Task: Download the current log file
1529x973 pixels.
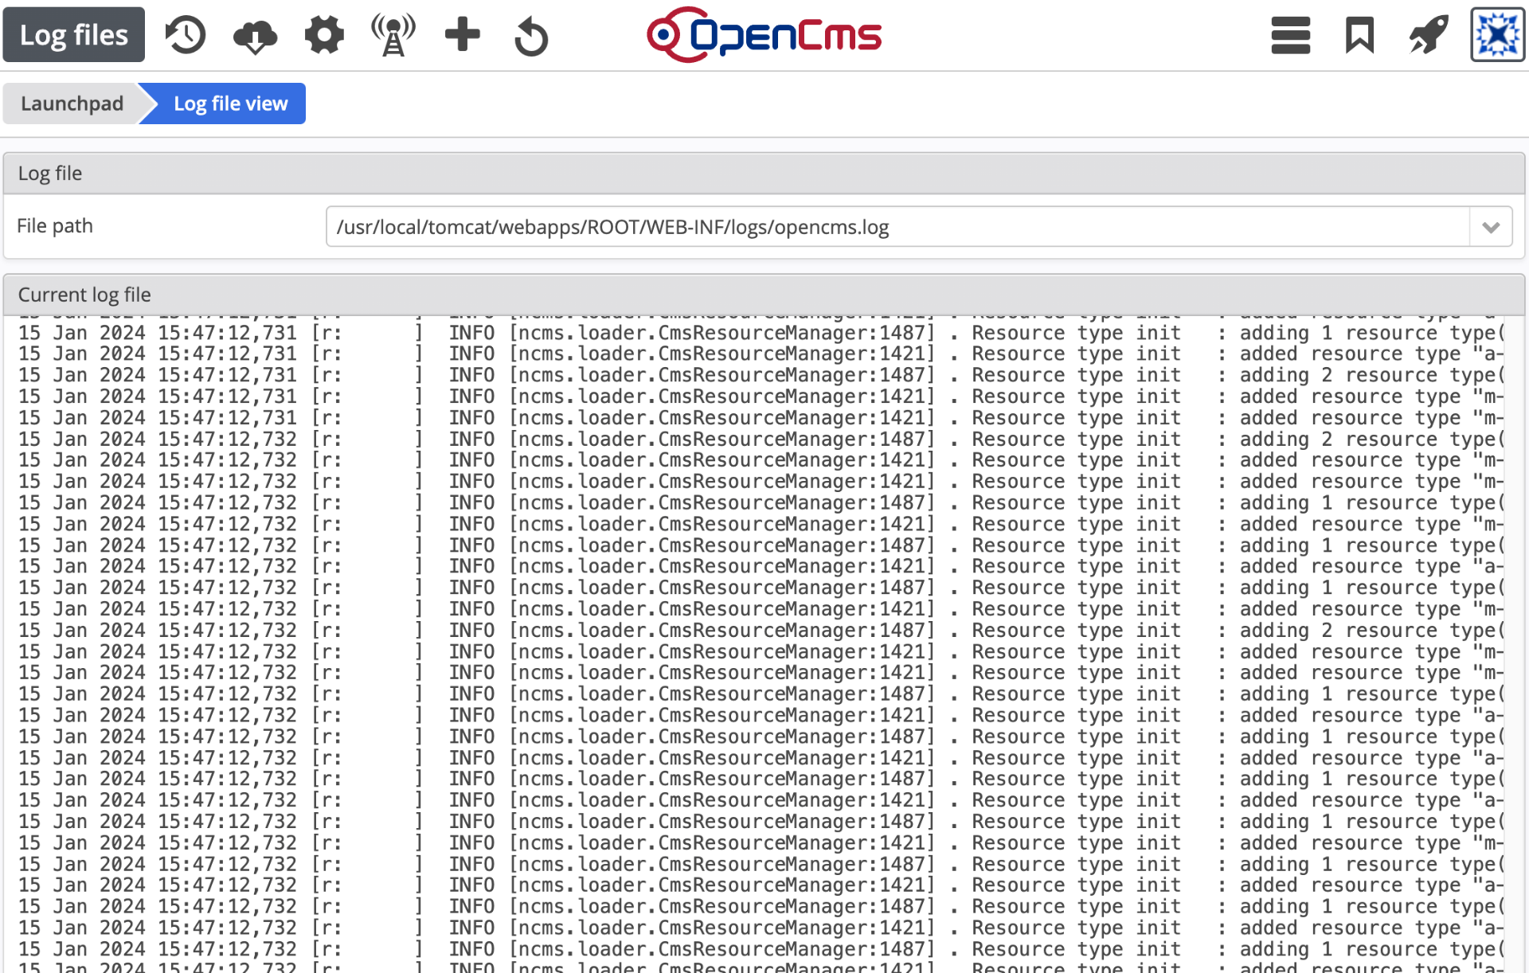Action: pyautogui.click(x=254, y=34)
